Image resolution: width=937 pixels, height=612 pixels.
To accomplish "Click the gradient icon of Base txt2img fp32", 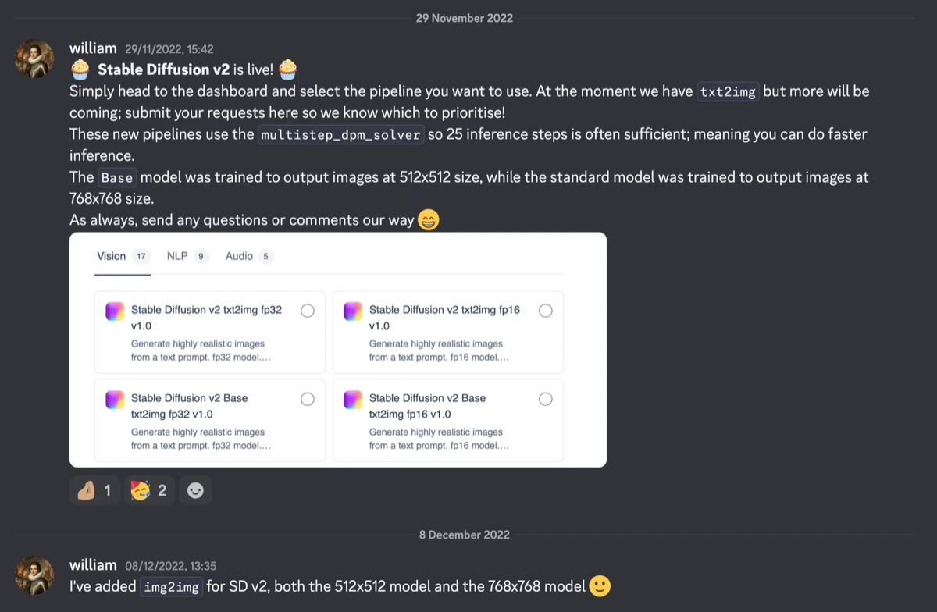I will pyautogui.click(x=115, y=399).
